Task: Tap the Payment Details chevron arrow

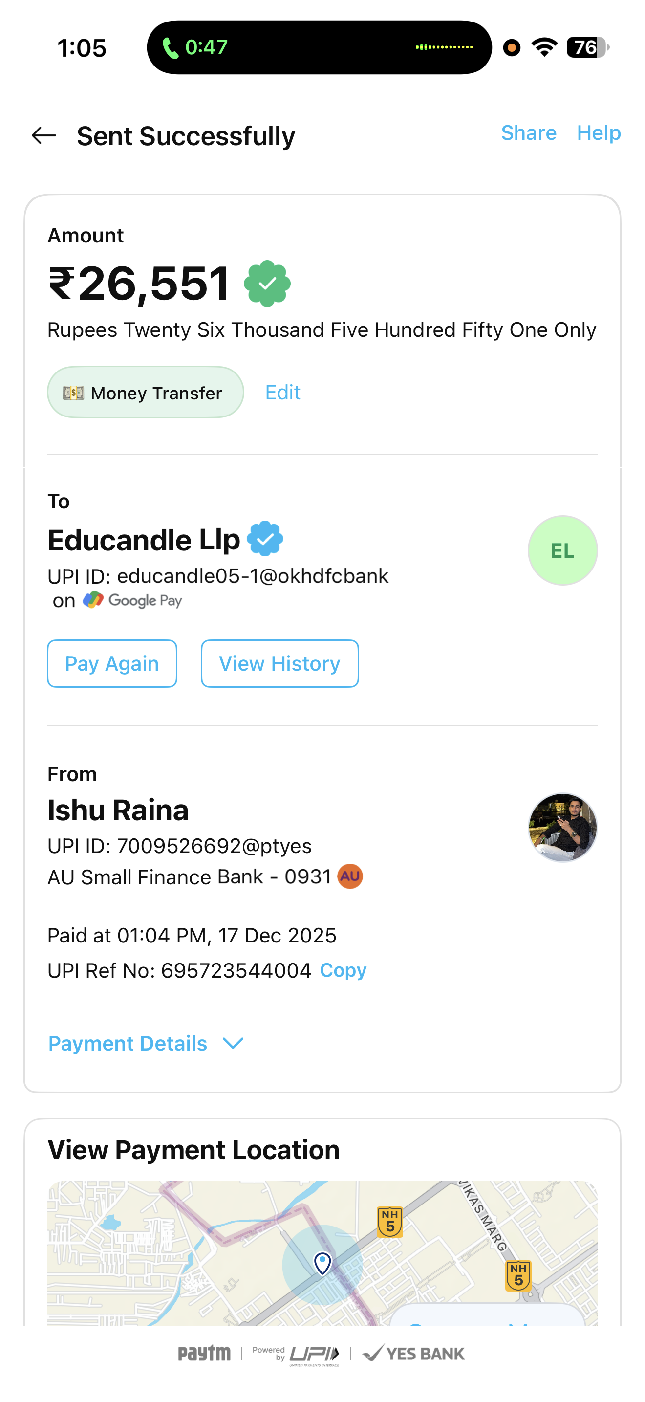Action: [233, 1043]
